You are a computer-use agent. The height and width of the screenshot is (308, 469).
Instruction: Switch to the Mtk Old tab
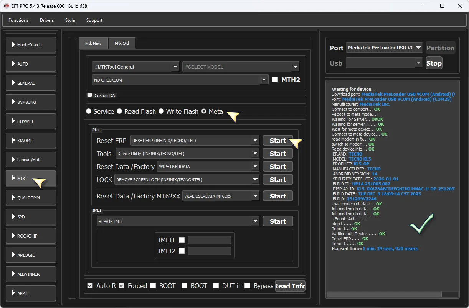coord(122,43)
